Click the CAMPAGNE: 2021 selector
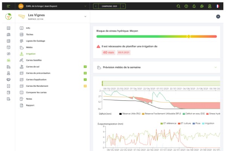Image resolution: width=226 pixels, height=151 pixels. coord(109,6)
